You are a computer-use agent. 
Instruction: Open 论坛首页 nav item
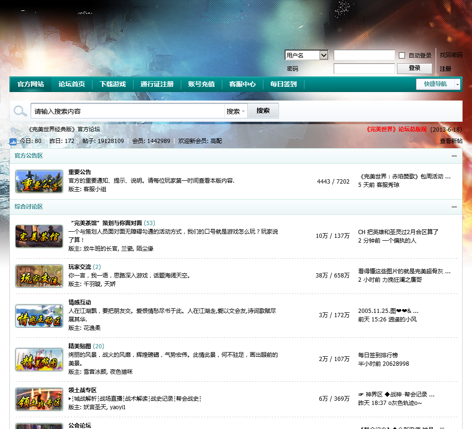point(72,84)
